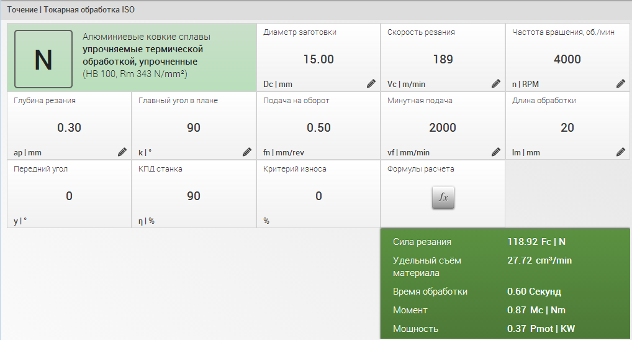Edit Минутная подача via pencil icon
632x340 pixels.
point(496,152)
